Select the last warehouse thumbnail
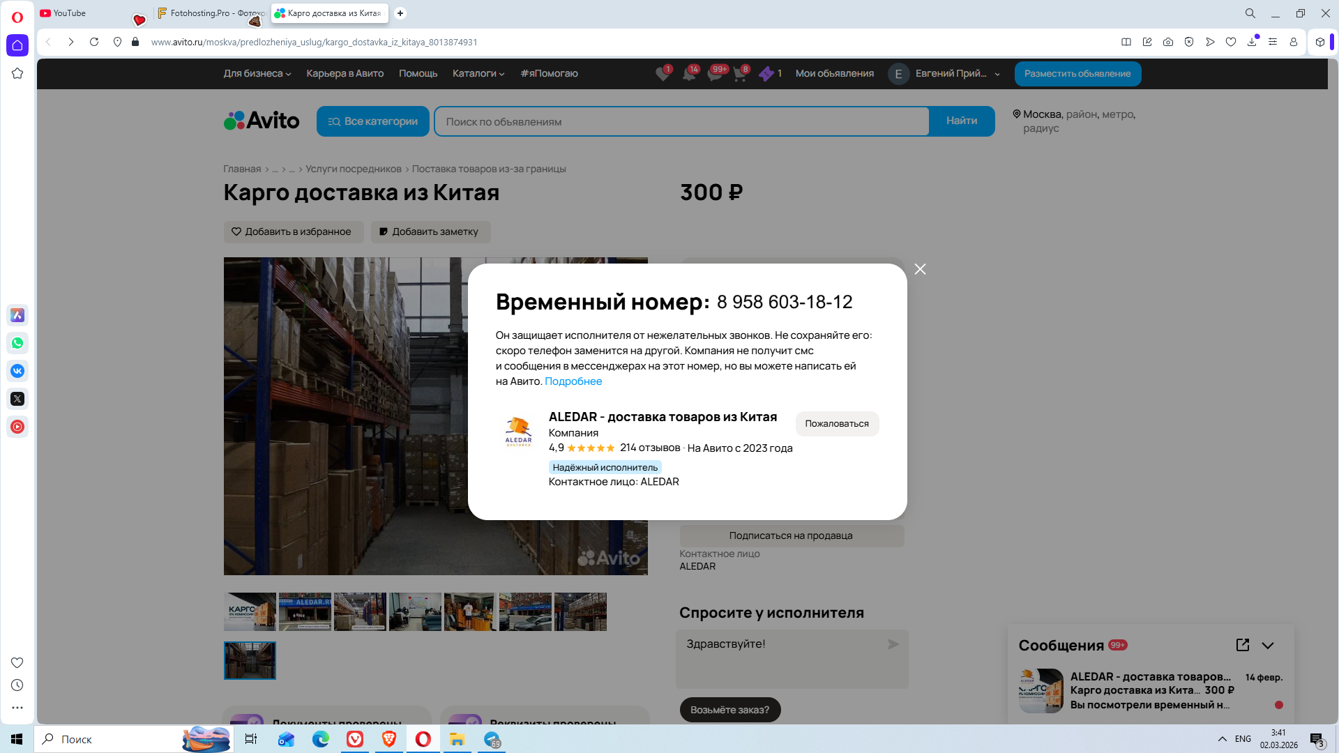Screen dimensions: 1339x753 pos(250,660)
